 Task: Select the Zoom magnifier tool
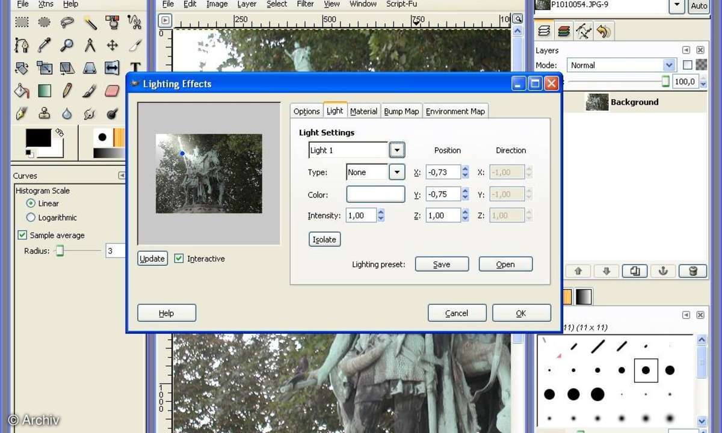click(67, 45)
